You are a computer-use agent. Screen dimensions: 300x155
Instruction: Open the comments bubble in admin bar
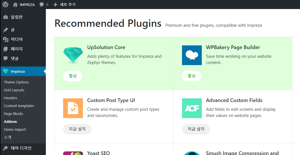44,5
